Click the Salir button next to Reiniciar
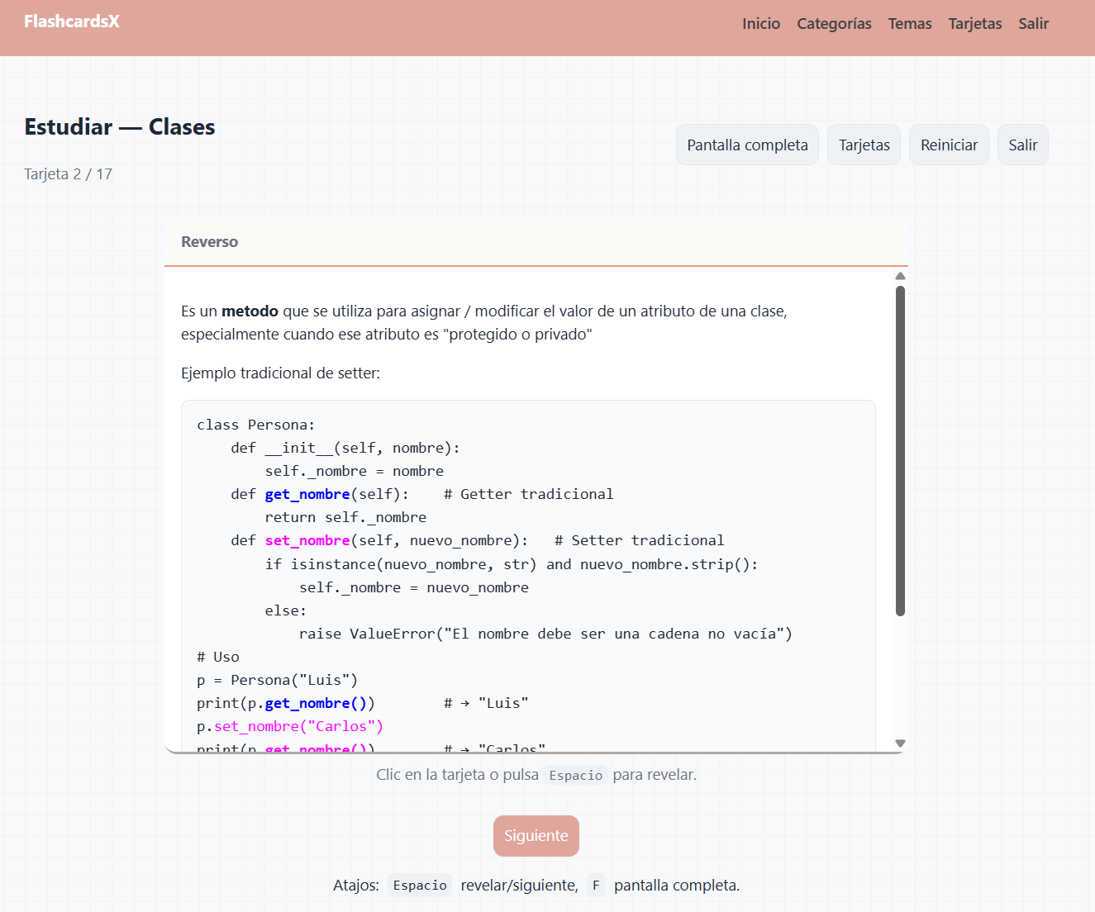Screen dimensions: 1095x912 click(1022, 145)
